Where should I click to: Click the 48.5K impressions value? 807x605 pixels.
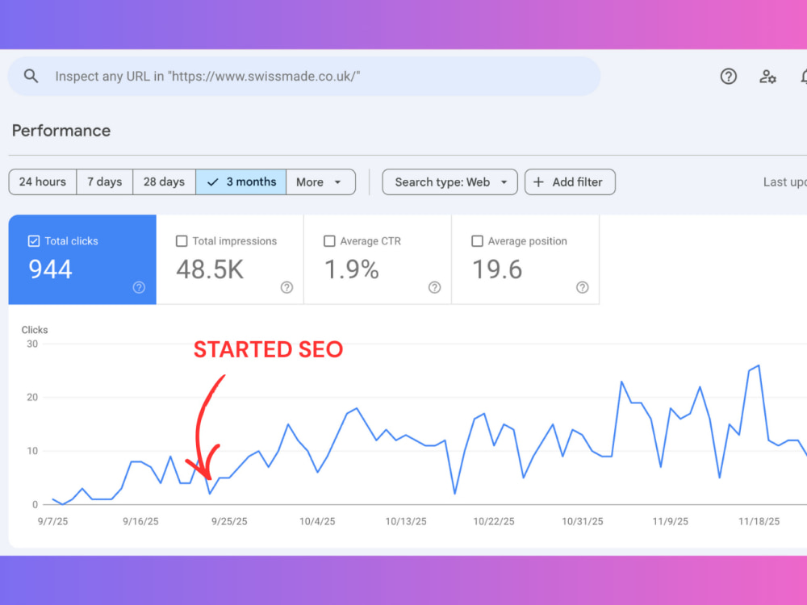coord(210,269)
